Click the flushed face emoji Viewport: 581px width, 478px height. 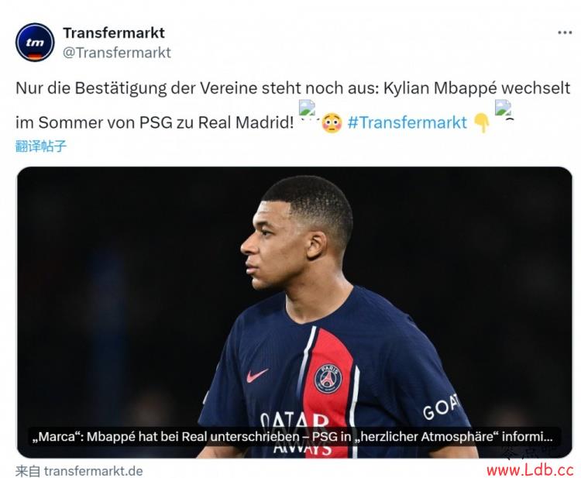[x=332, y=123]
